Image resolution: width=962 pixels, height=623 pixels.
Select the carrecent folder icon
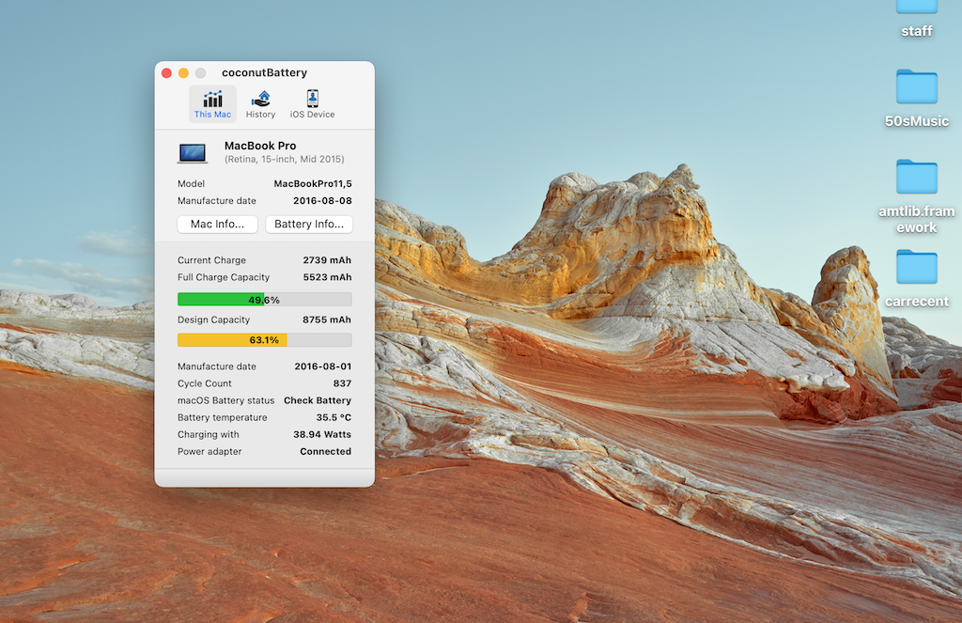pyautogui.click(x=916, y=267)
